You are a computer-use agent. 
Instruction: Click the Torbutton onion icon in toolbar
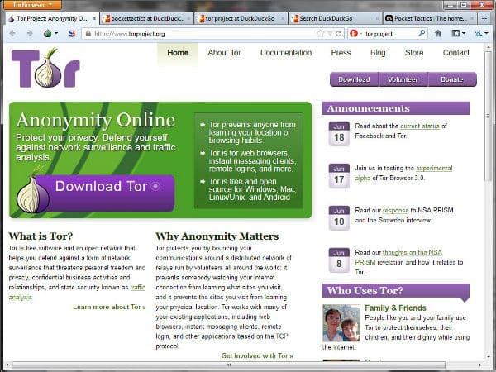coord(48,33)
